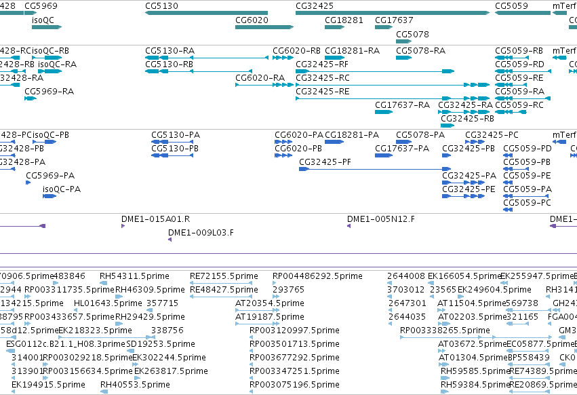Select transcript CG5078-RA
Image resolution: width=577 pixels, height=395 pixels.
(403, 58)
